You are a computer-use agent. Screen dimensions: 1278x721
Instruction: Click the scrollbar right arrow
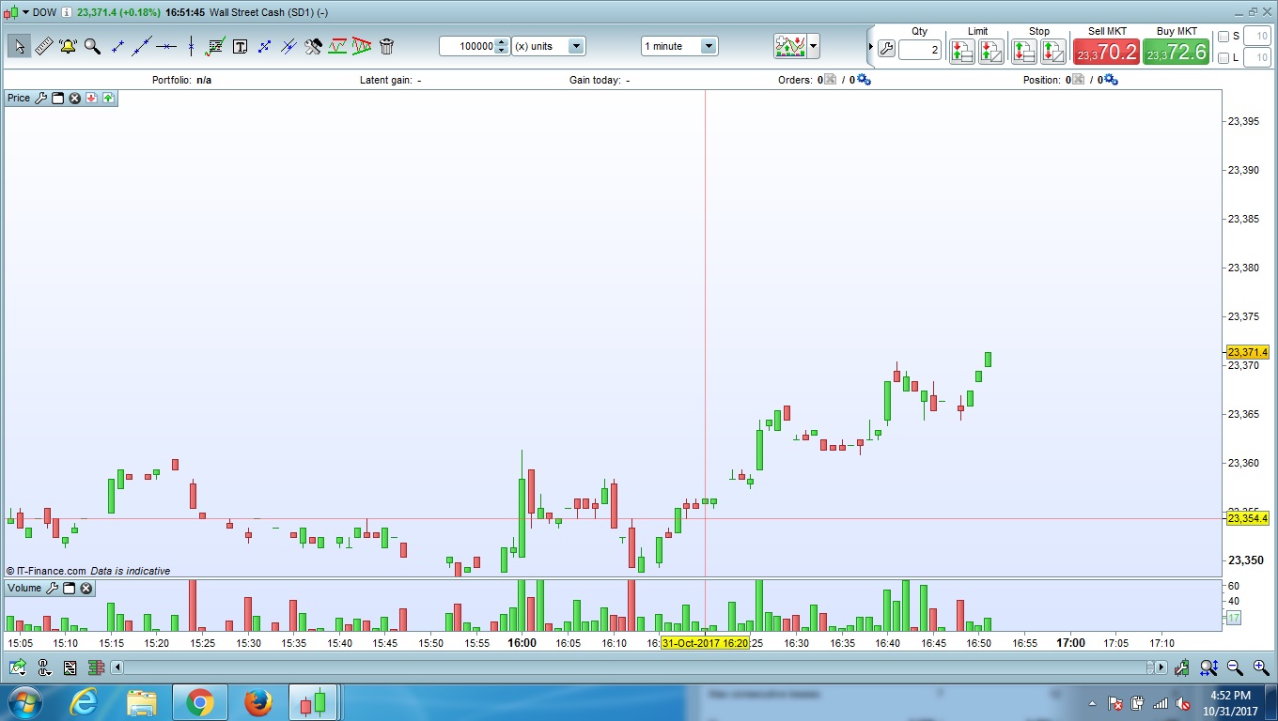click(x=1161, y=667)
